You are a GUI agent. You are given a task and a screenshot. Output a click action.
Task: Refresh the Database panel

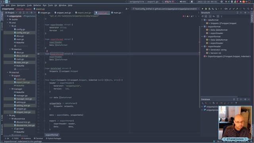[214, 103]
